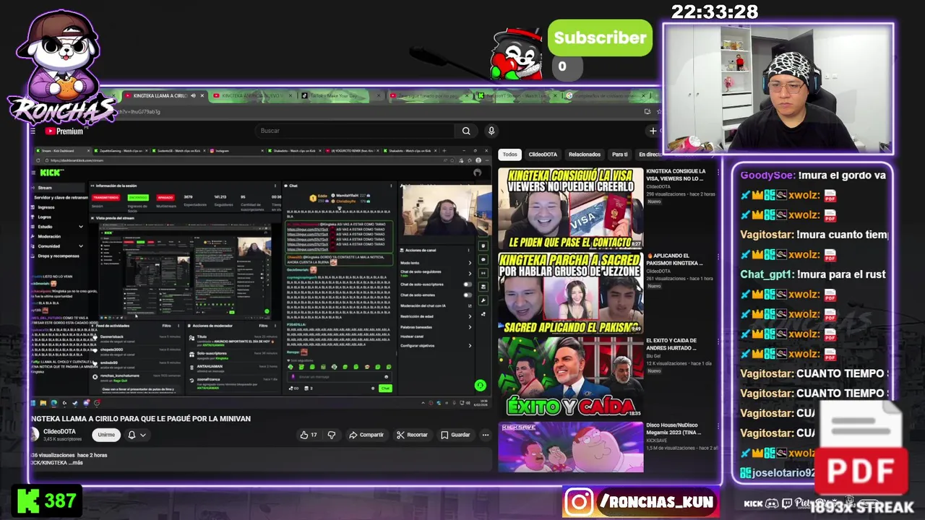Click the main video player

click(x=262, y=277)
